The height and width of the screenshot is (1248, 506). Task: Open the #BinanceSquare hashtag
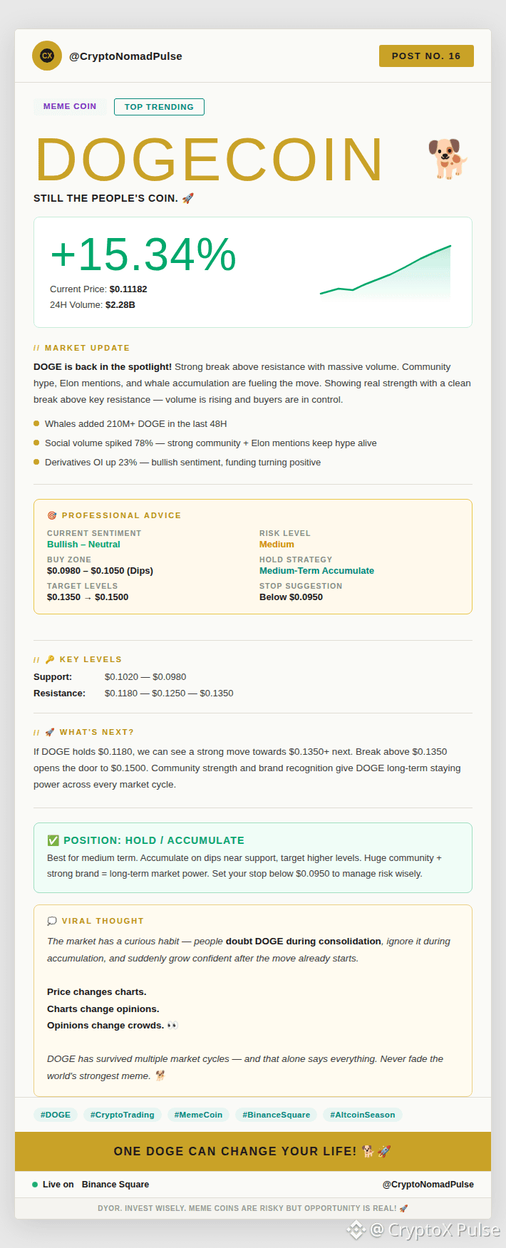tap(277, 1115)
